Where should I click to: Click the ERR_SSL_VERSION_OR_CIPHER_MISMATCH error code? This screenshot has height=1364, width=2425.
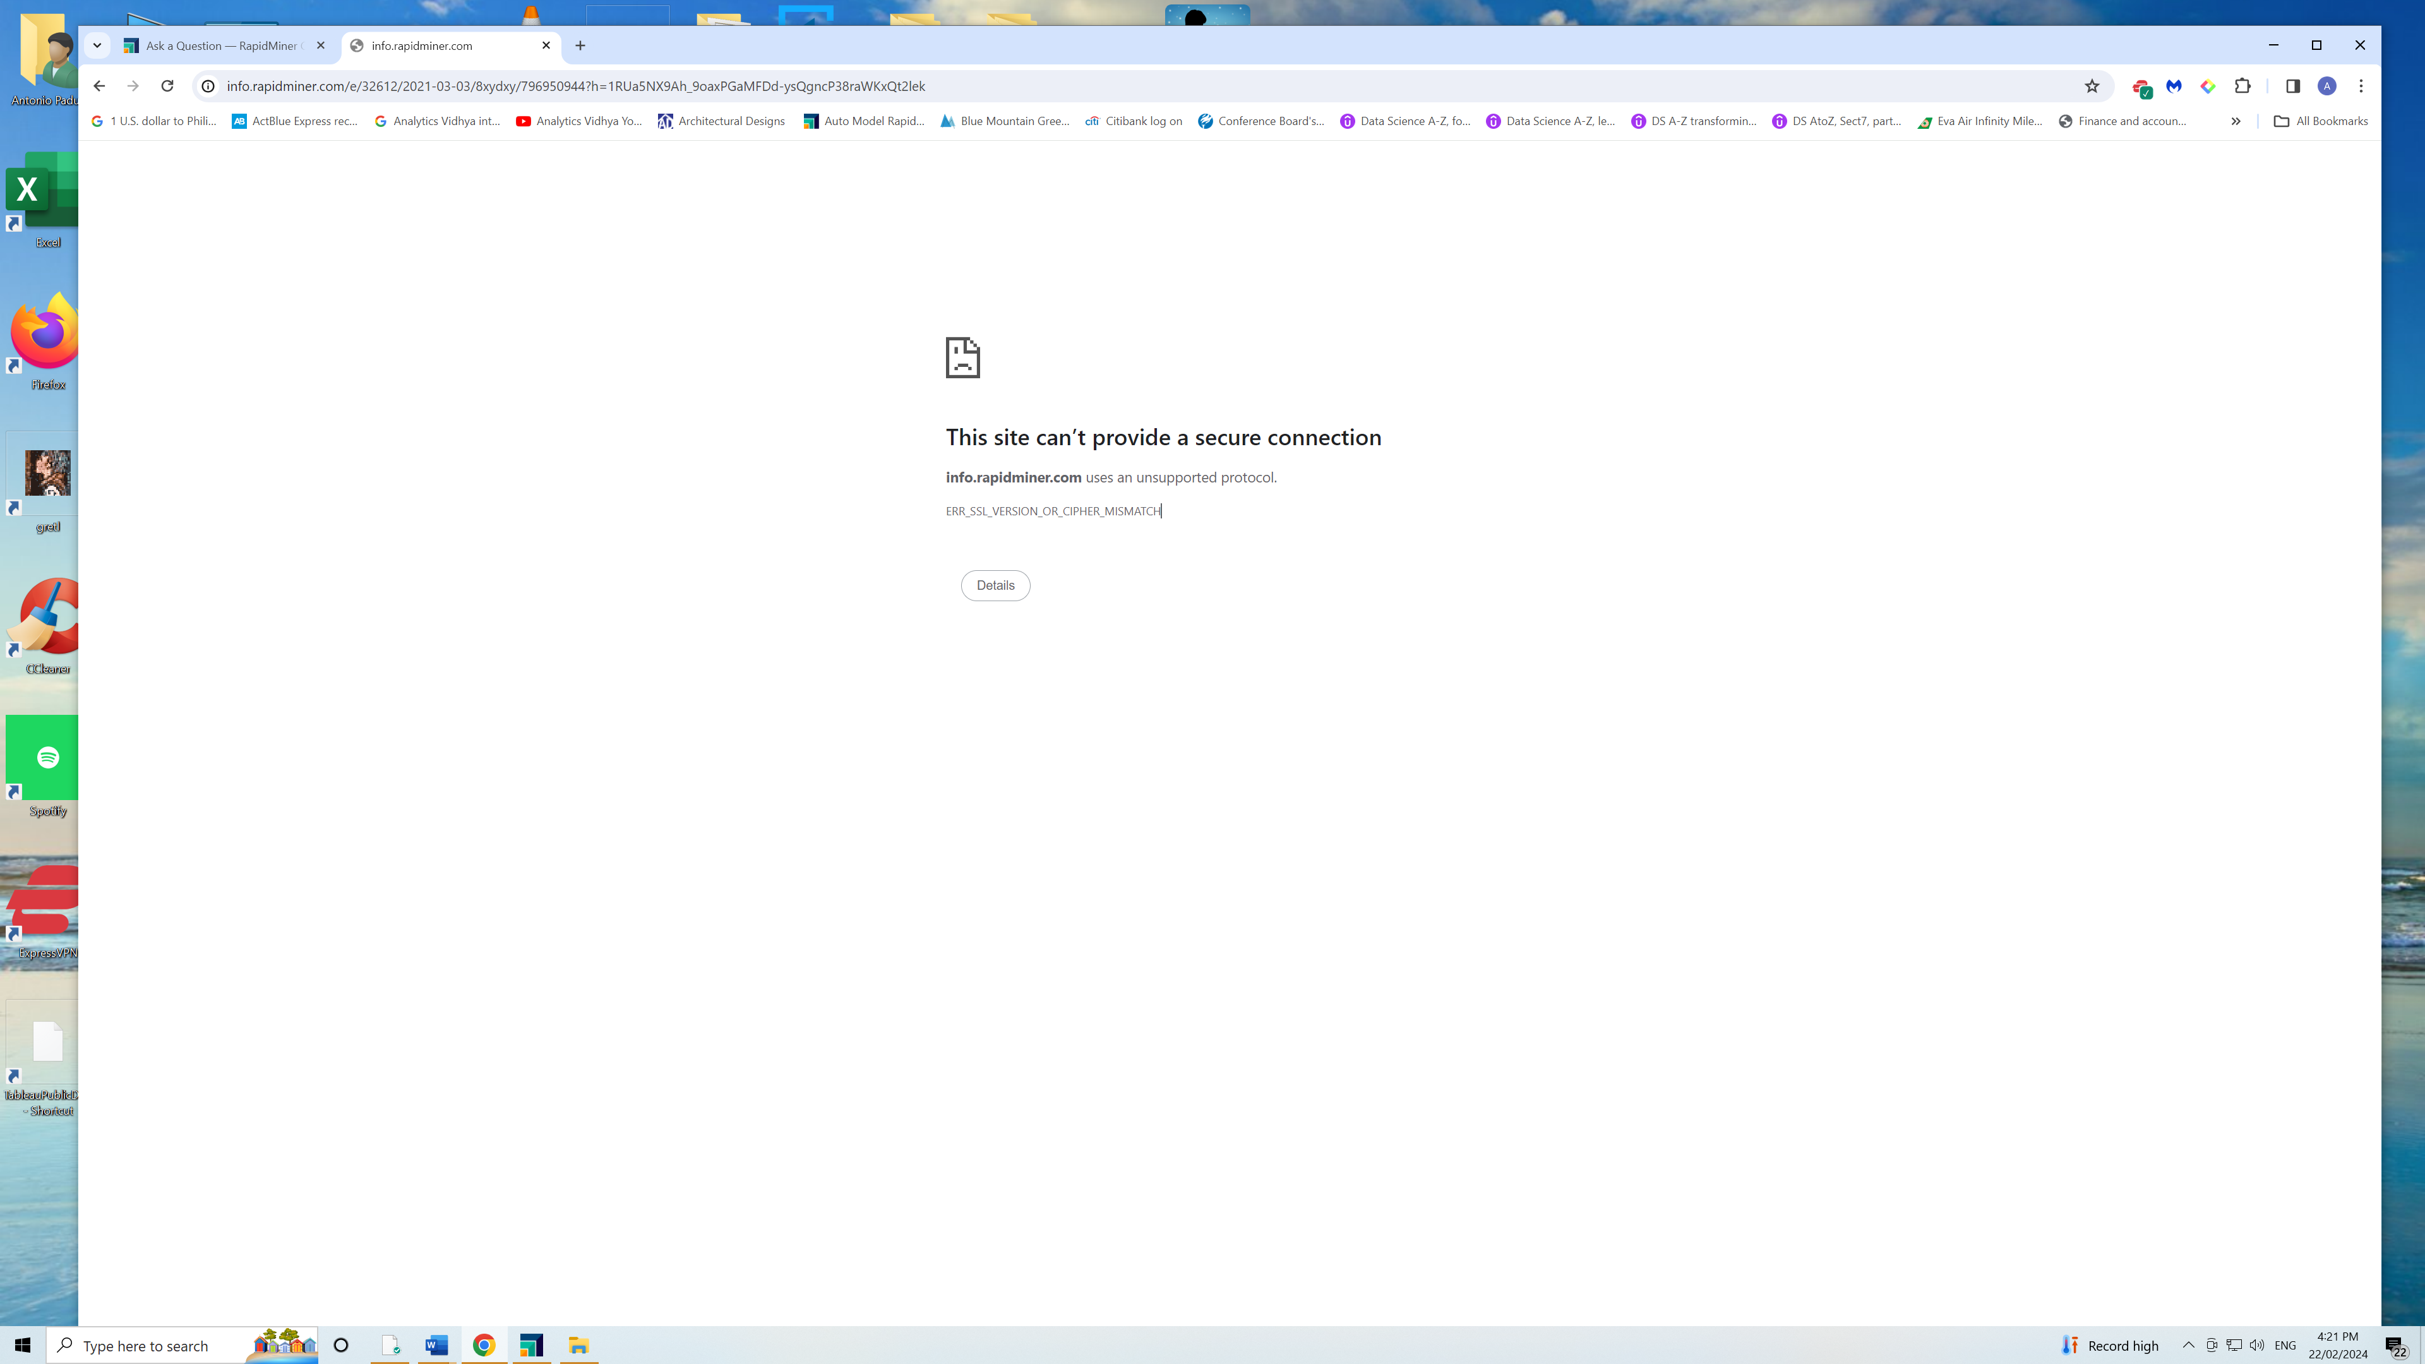(x=1053, y=511)
